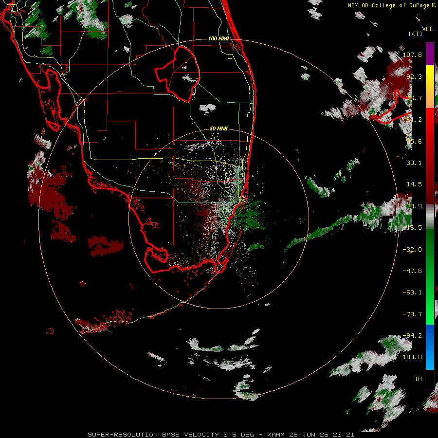Click the -109.8 velocity scale value
This screenshot has width=438, height=438.
pyautogui.click(x=410, y=357)
